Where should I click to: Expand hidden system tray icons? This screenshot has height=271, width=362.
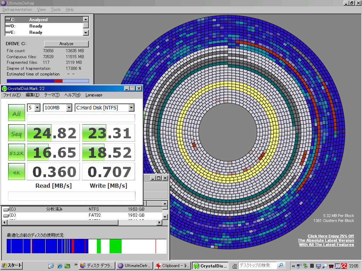[293, 266]
